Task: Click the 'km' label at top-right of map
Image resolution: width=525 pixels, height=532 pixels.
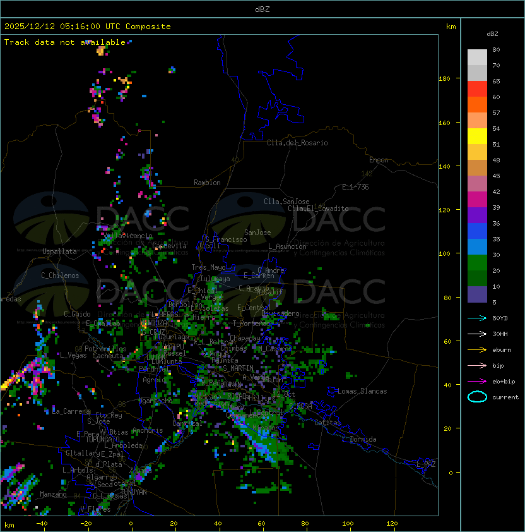Action: [x=451, y=27]
